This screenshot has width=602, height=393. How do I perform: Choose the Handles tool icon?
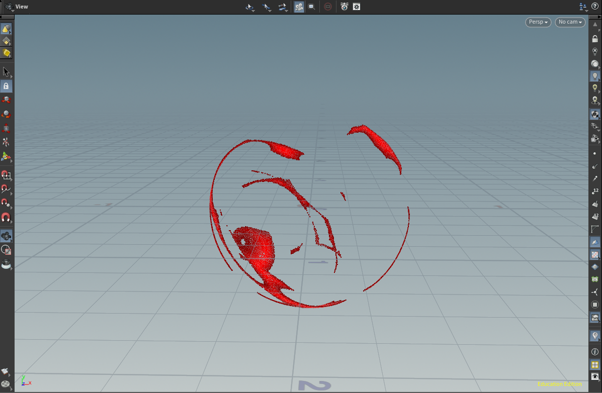6,157
